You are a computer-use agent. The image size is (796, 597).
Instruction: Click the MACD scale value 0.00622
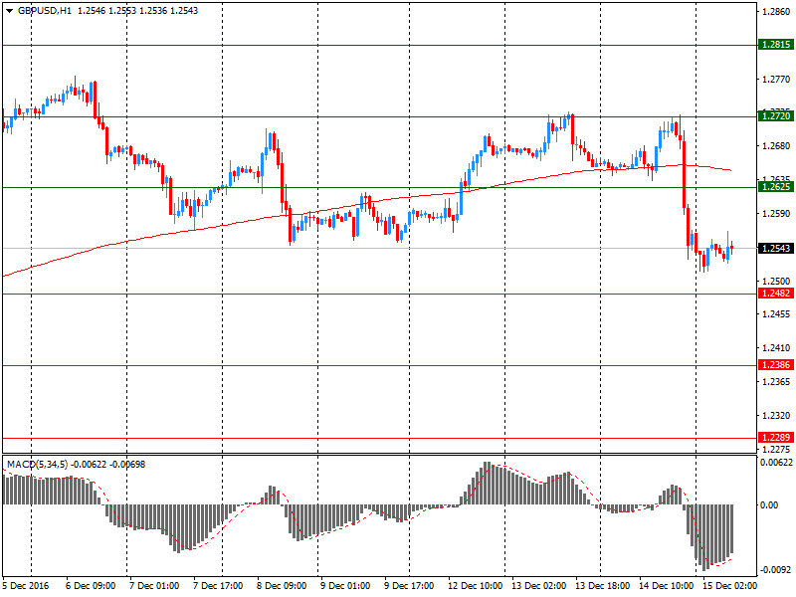point(776,463)
